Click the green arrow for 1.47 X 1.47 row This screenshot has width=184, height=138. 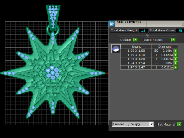point(176,67)
